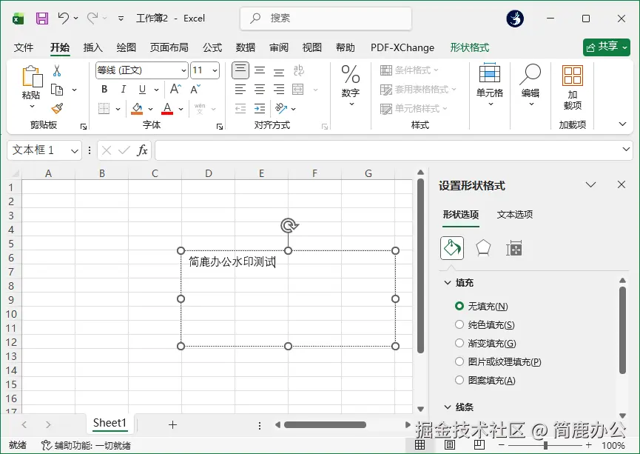
Task: Select the Fill & Line icon in shape format pane
Action: (x=451, y=249)
